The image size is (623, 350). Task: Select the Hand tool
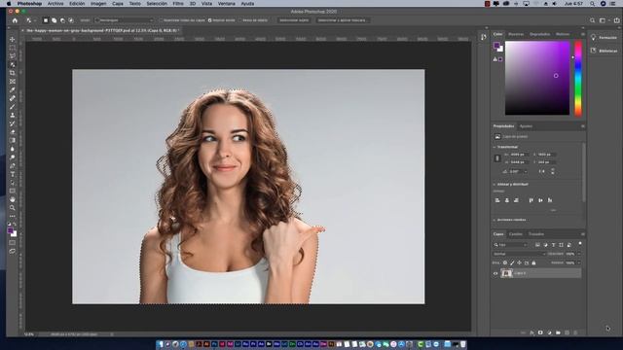tap(13, 199)
